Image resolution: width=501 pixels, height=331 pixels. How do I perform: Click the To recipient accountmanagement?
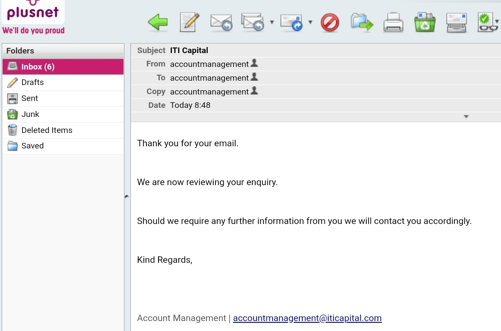click(209, 78)
